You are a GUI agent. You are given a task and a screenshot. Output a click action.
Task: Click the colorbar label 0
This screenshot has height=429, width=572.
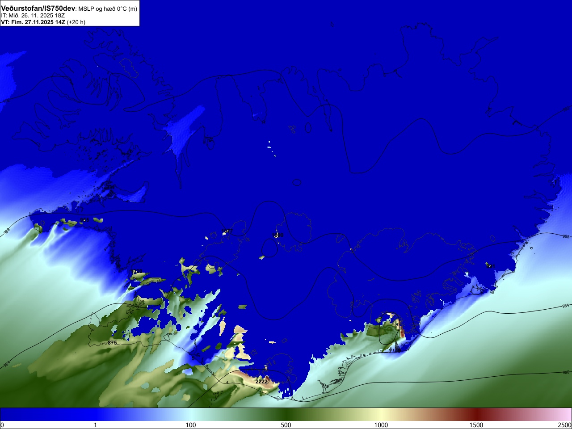[x=2, y=425]
